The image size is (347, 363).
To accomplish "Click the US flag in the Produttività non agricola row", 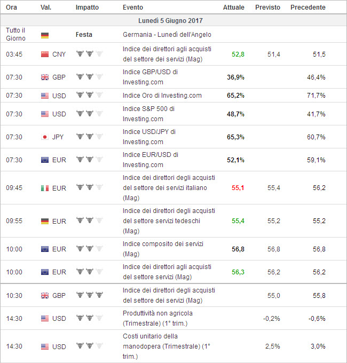I will pyautogui.click(x=45, y=319).
